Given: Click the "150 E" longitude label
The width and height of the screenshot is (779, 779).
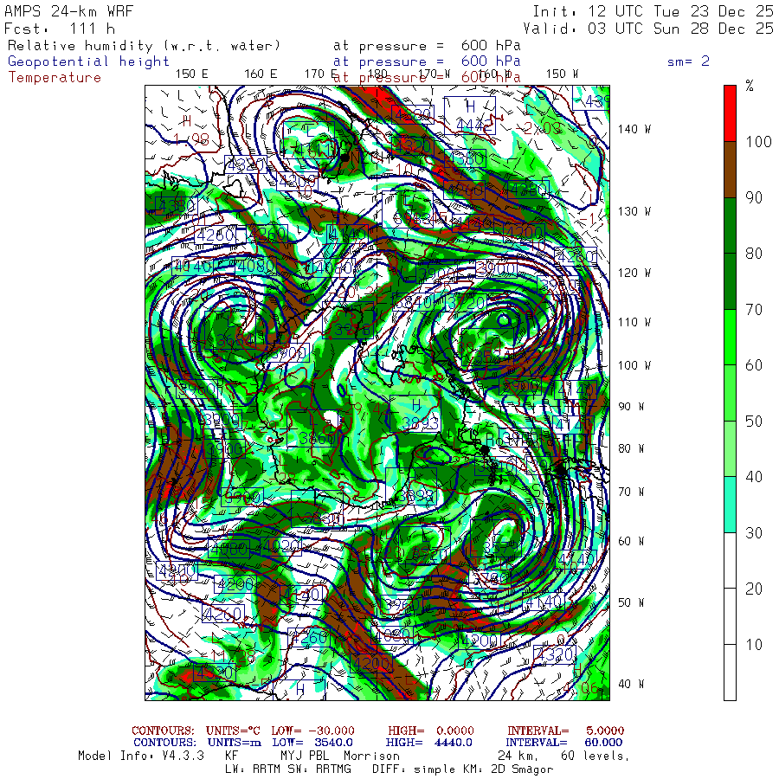Looking at the screenshot, I should [192, 74].
